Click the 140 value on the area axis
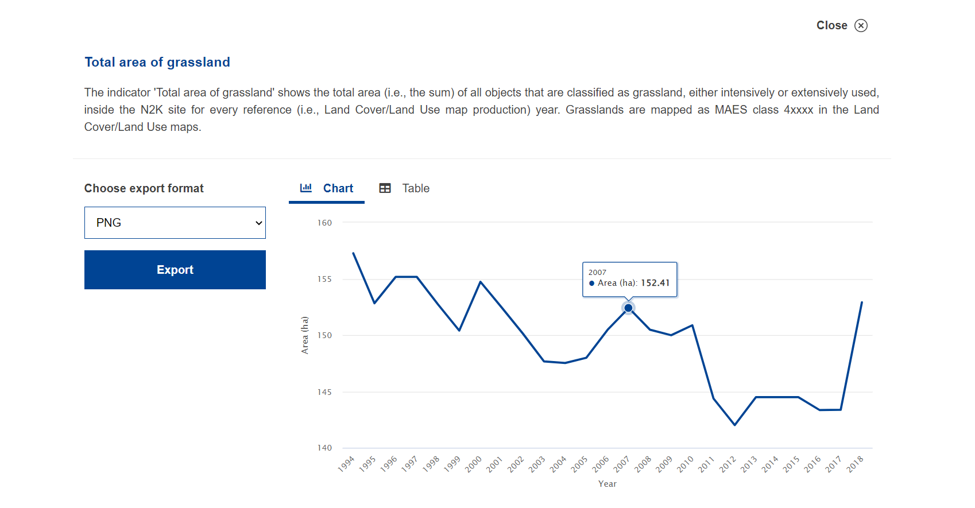Image resolution: width=975 pixels, height=508 pixels. (x=324, y=448)
